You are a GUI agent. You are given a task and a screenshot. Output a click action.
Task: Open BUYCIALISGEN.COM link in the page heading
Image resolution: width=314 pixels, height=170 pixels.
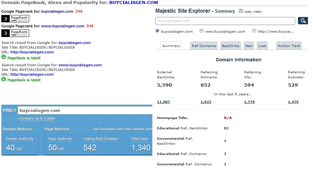coord(134,3)
